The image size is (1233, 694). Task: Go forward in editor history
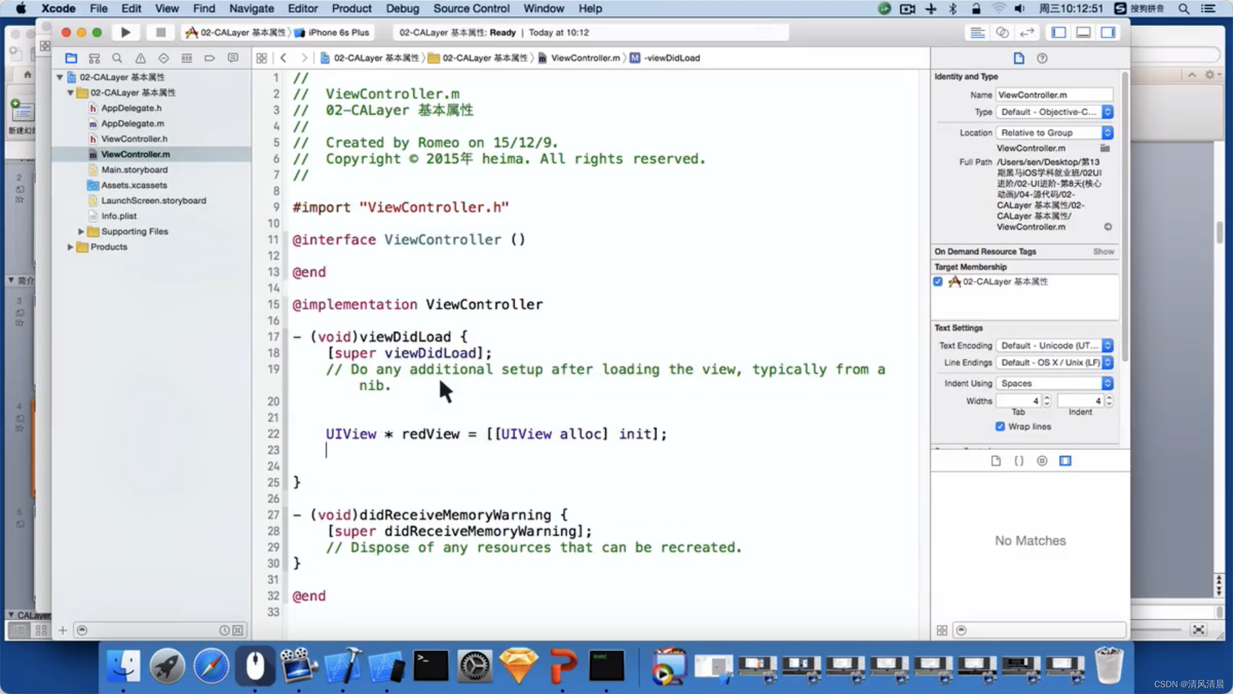pyautogui.click(x=304, y=58)
